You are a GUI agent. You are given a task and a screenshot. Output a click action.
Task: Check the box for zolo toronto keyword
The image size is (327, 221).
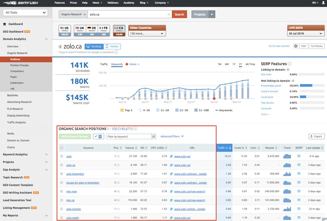[x=61, y=209]
